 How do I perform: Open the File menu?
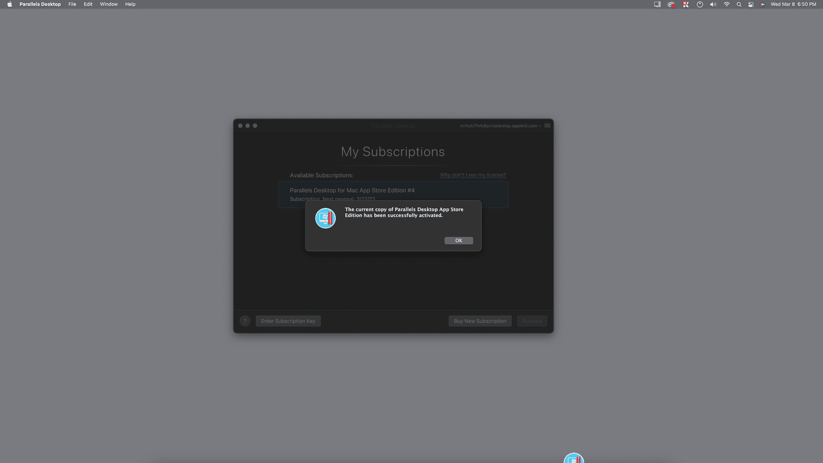click(72, 4)
